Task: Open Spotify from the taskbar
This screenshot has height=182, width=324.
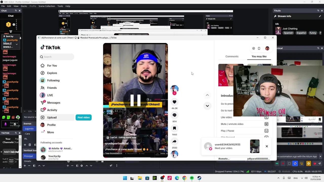Action: (192, 178)
